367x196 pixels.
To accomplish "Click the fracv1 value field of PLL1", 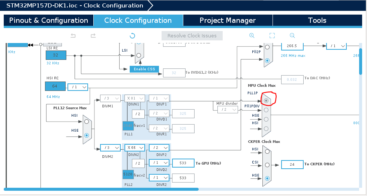I will (128, 126).
